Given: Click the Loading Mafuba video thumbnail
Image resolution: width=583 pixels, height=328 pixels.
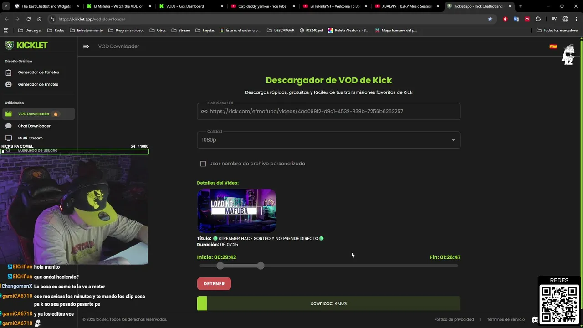Looking at the screenshot, I should click(x=236, y=210).
